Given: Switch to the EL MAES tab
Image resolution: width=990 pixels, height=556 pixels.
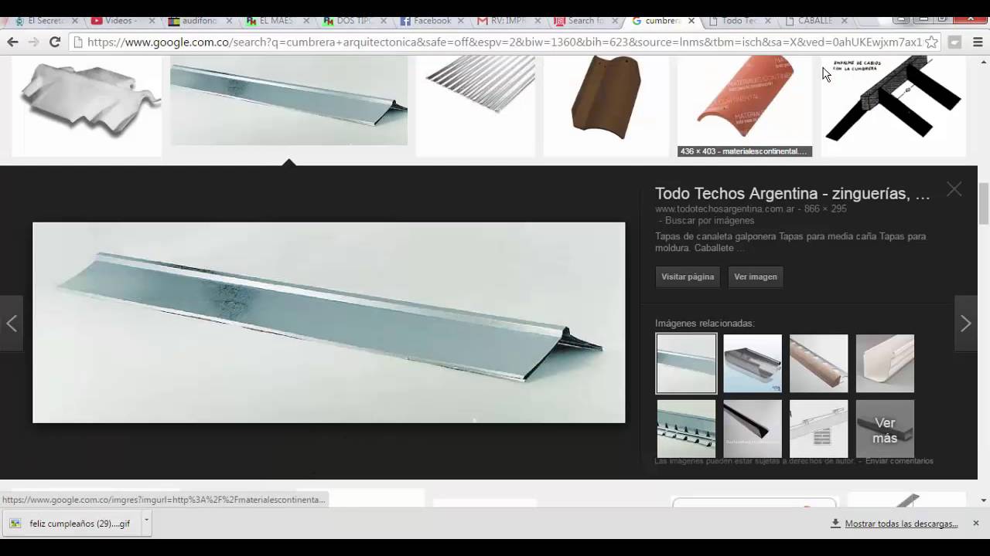Looking at the screenshot, I should point(275,21).
